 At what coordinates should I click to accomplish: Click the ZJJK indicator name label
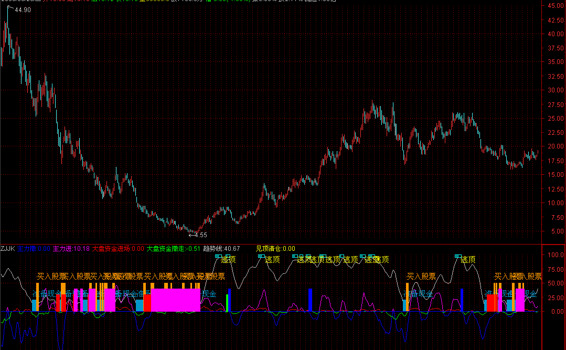pos(7,249)
